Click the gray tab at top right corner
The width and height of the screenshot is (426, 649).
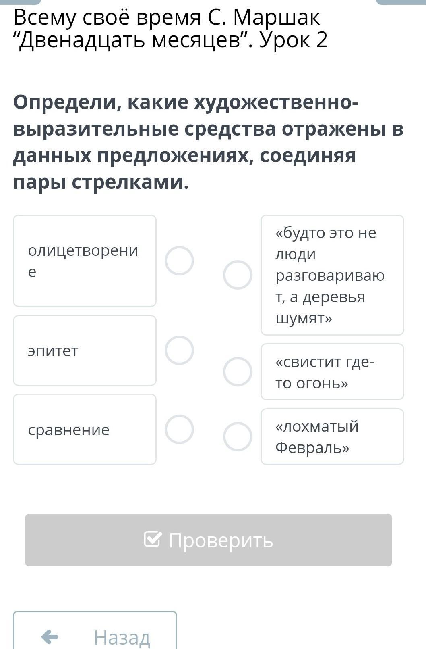click(401, 2)
